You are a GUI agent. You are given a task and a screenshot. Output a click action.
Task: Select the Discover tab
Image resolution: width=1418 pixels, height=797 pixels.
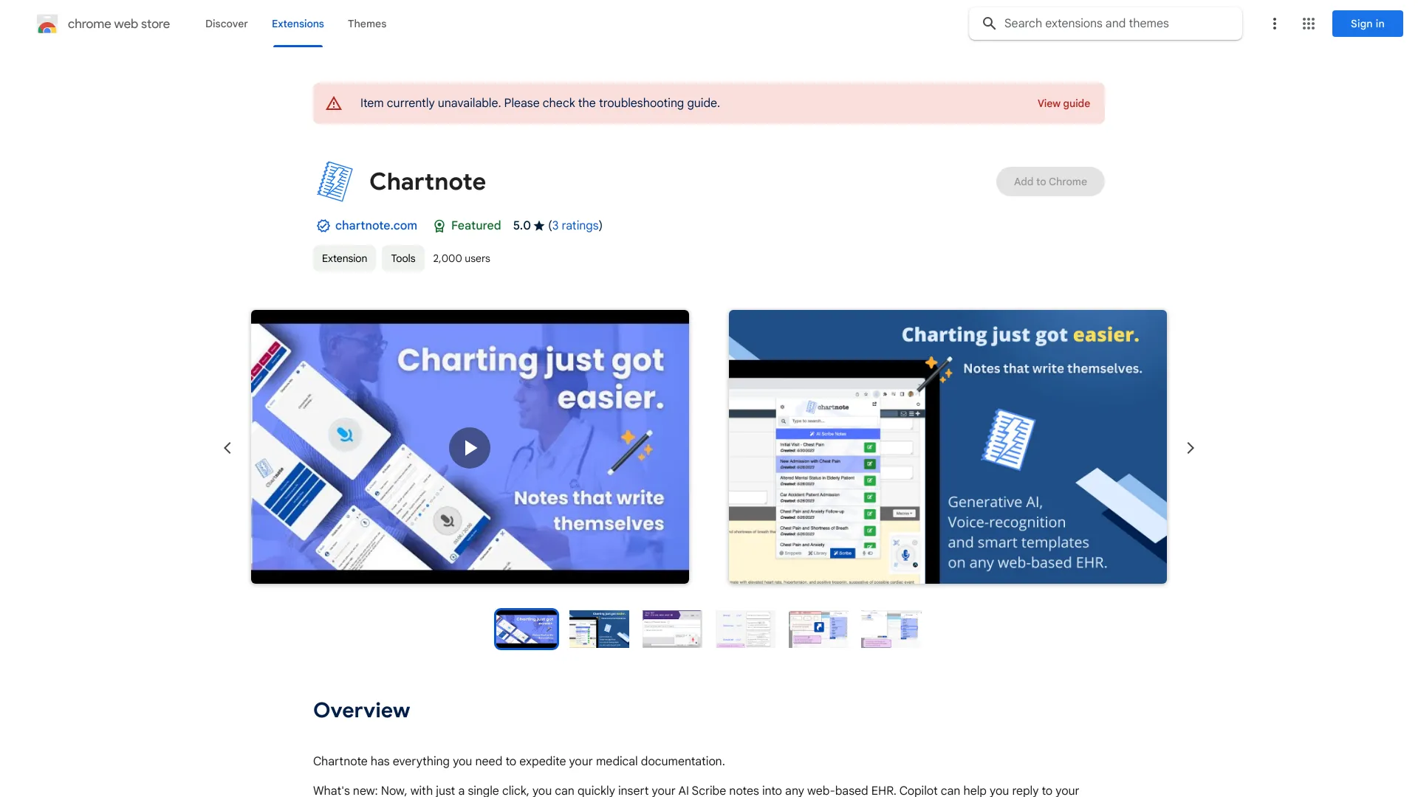[226, 22]
